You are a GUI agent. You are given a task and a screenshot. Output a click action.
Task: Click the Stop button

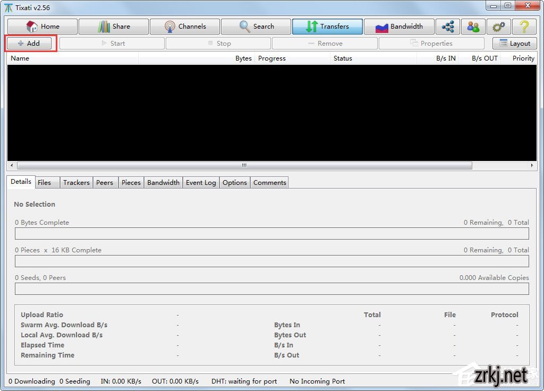(x=218, y=44)
